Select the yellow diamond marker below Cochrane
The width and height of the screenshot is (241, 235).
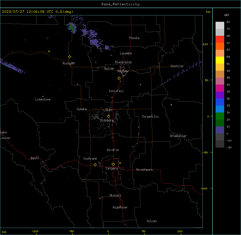95,165
